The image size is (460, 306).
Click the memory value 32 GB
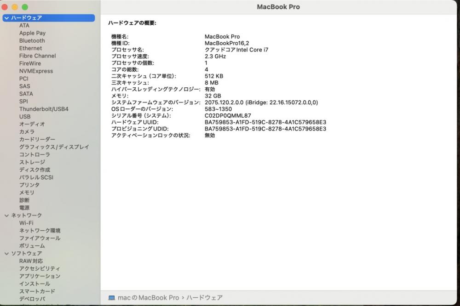tap(213, 96)
